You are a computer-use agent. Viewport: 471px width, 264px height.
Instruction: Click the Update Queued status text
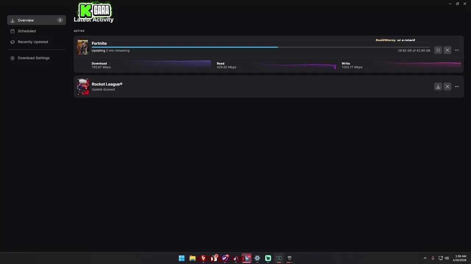(x=103, y=89)
